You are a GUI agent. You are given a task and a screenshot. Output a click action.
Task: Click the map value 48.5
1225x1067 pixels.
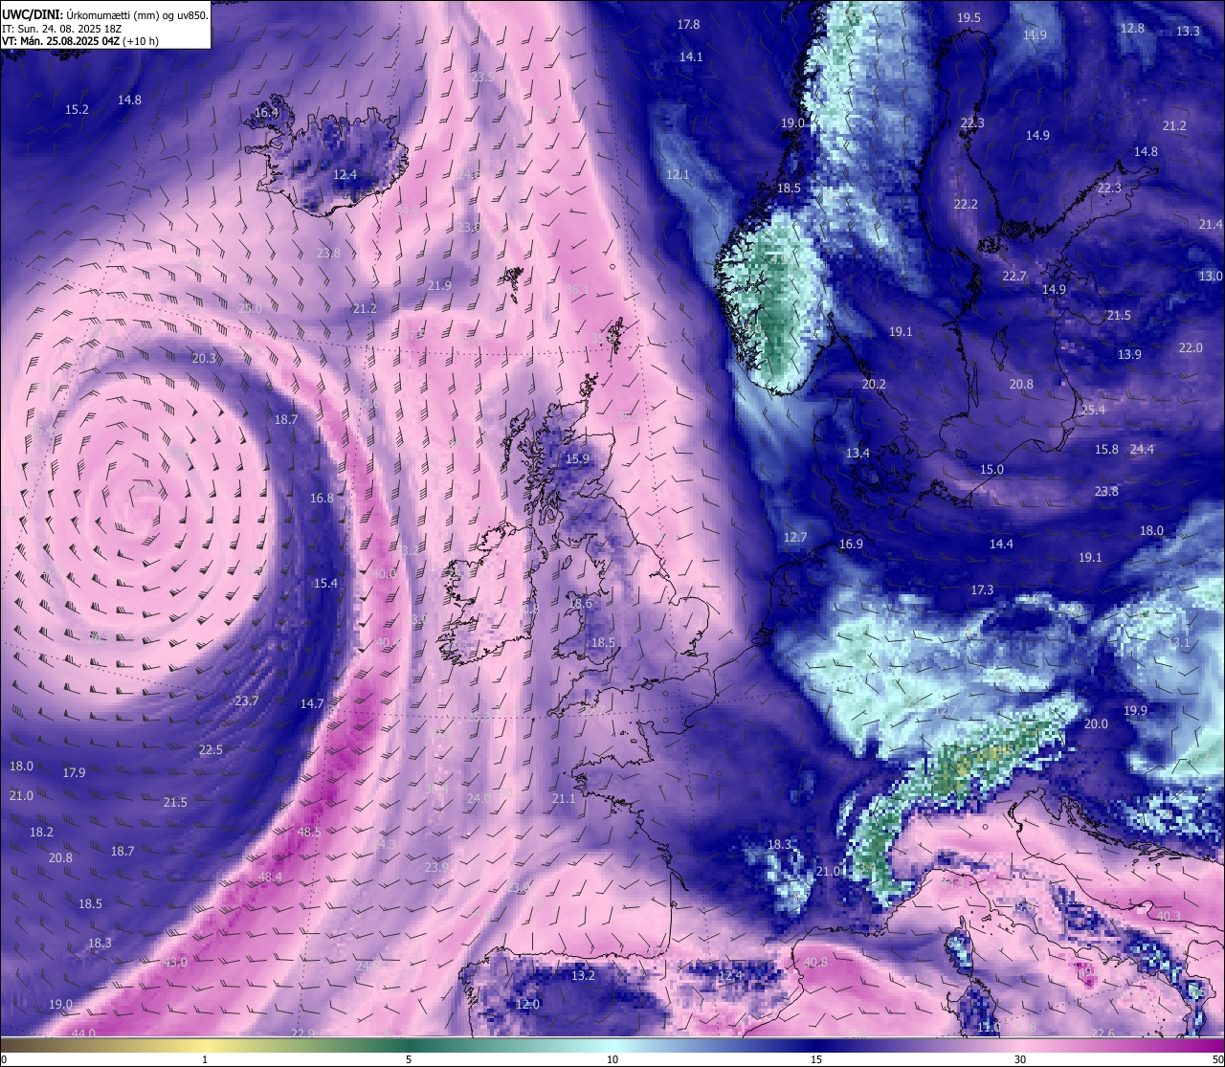309,833
